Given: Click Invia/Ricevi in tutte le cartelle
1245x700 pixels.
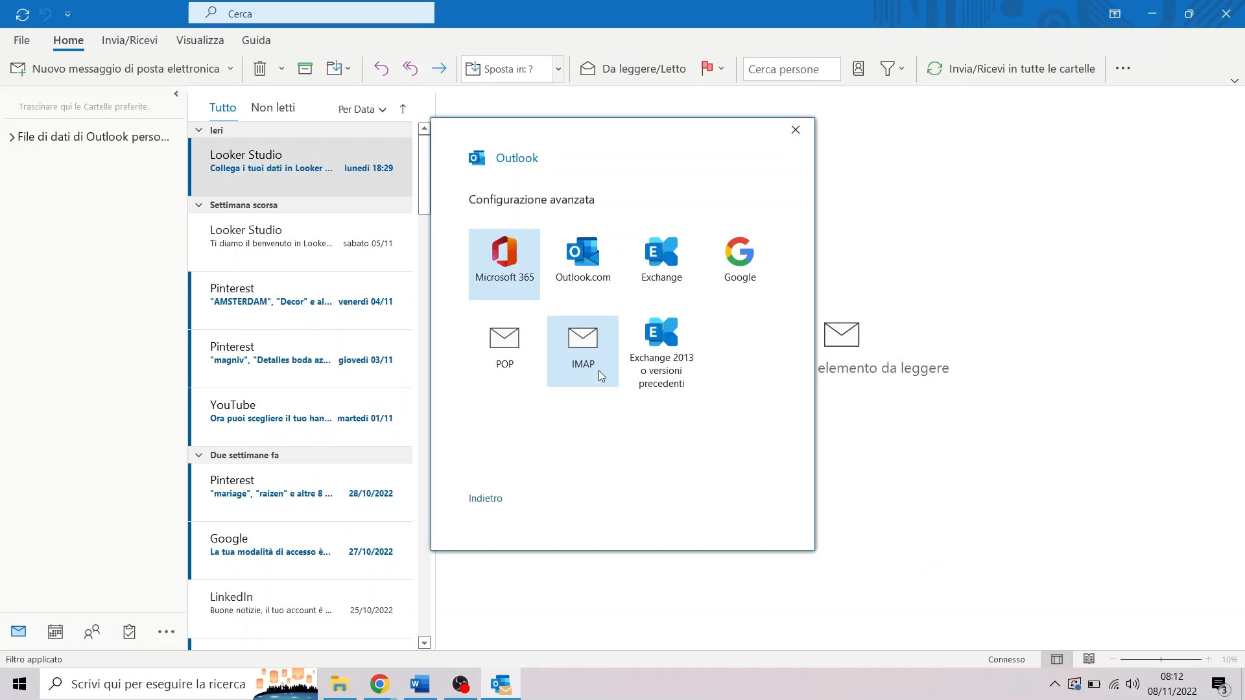Looking at the screenshot, I should (x=1010, y=68).
